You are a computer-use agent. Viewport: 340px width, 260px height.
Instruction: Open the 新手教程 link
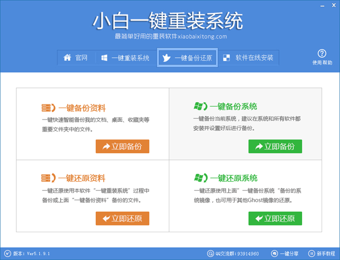click(326, 253)
